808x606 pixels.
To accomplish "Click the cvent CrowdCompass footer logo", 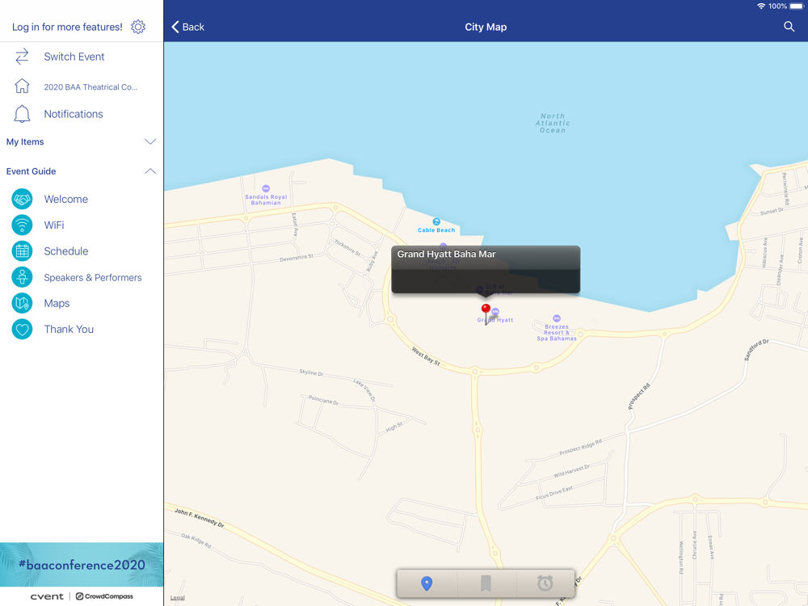I will pyautogui.click(x=82, y=596).
